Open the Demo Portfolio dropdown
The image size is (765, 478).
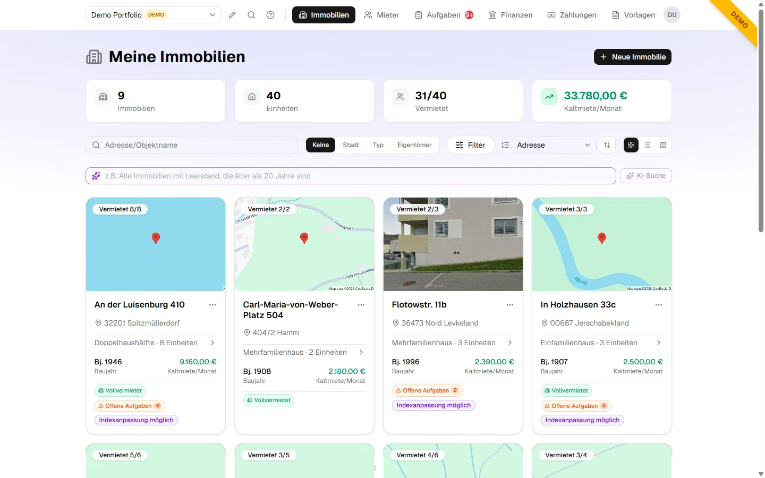(154, 15)
